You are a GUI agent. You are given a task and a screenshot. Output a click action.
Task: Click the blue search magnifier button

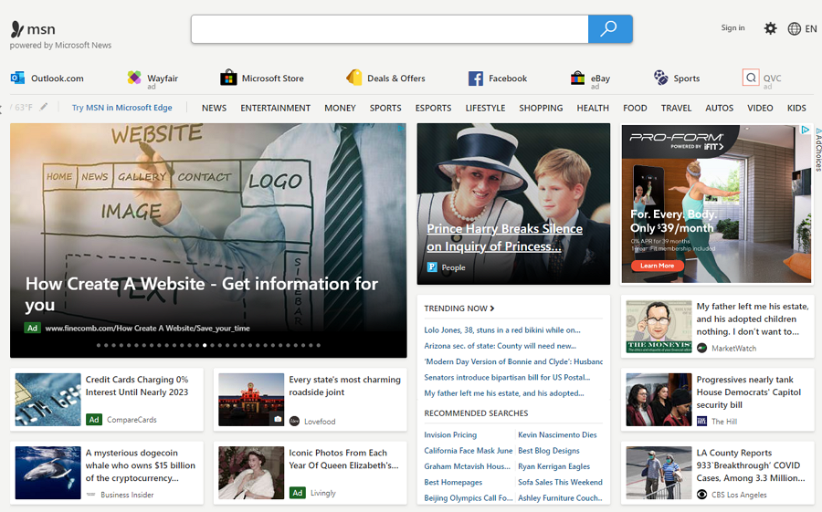click(610, 29)
